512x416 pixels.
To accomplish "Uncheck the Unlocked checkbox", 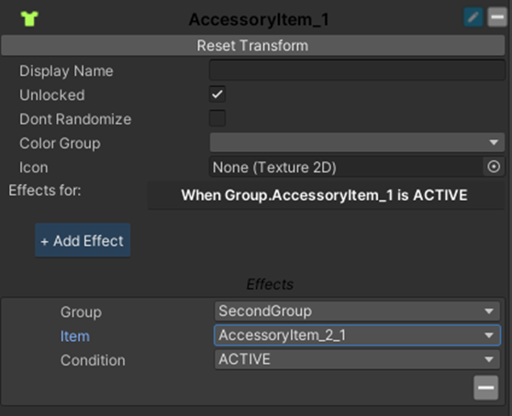I will pyautogui.click(x=217, y=94).
